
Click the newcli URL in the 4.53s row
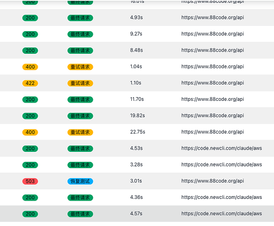coord(221,148)
